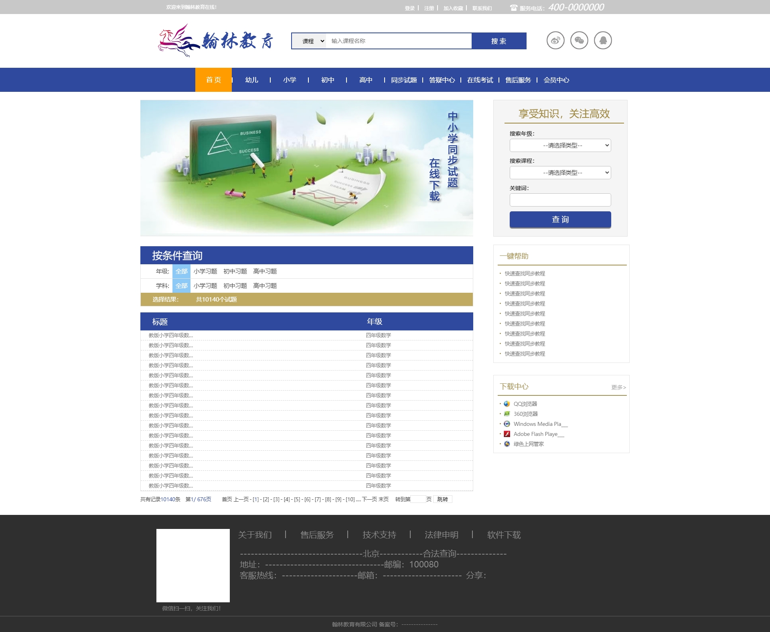Click the 360浏览器 download icon
This screenshot has width=770, height=632.
pos(507,414)
